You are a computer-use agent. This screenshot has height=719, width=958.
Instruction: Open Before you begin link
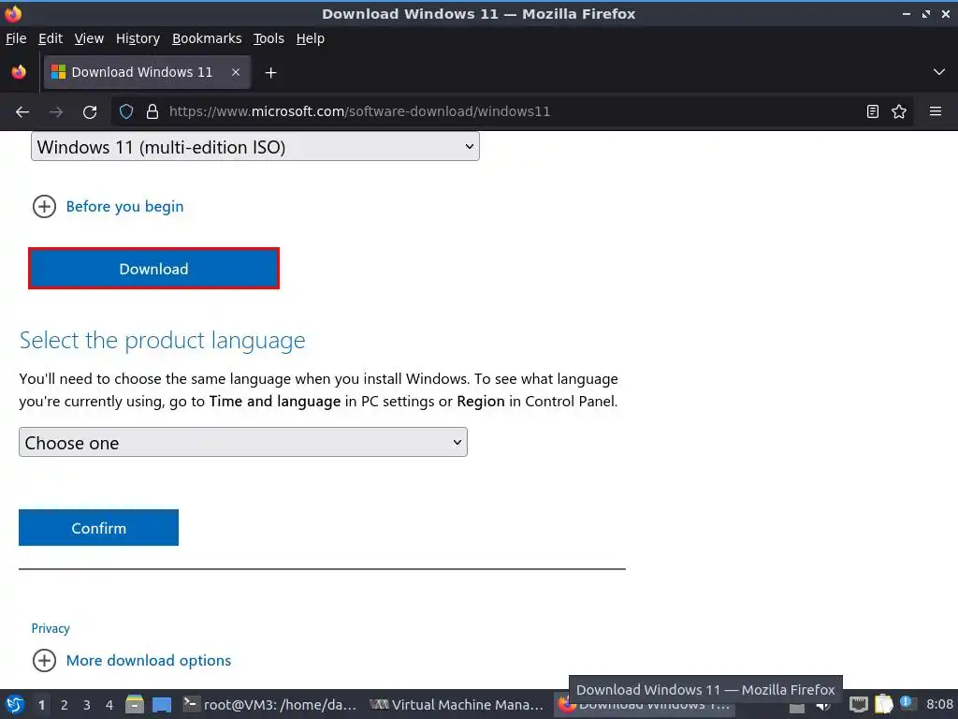[124, 207]
